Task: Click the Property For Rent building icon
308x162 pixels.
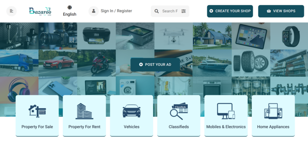Action: (x=84, y=111)
